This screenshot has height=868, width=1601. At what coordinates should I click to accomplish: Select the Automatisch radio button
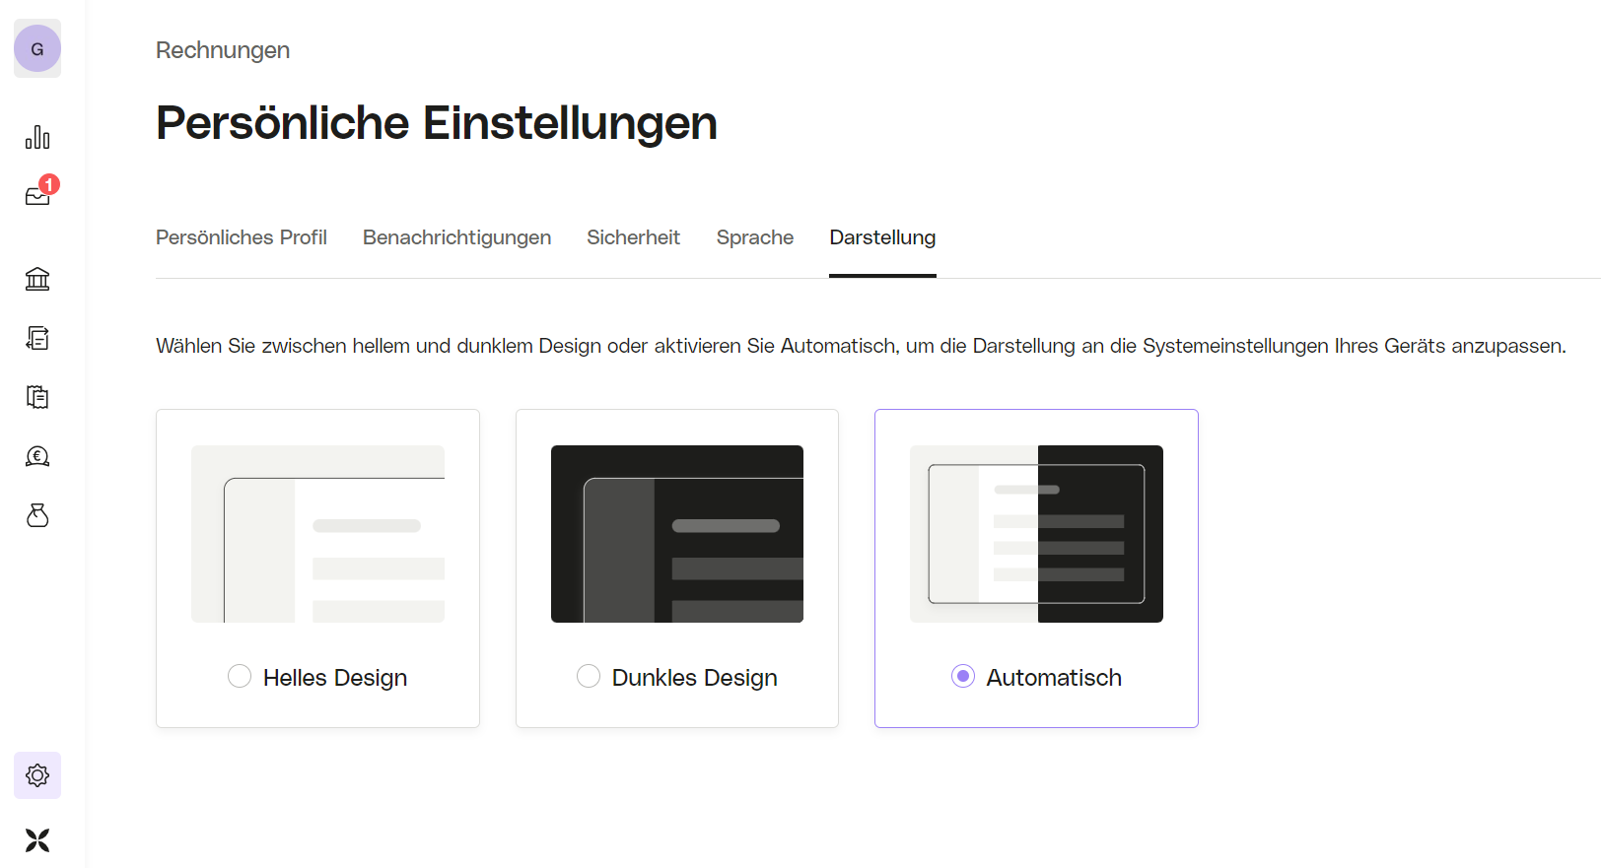click(x=963, y=676)
